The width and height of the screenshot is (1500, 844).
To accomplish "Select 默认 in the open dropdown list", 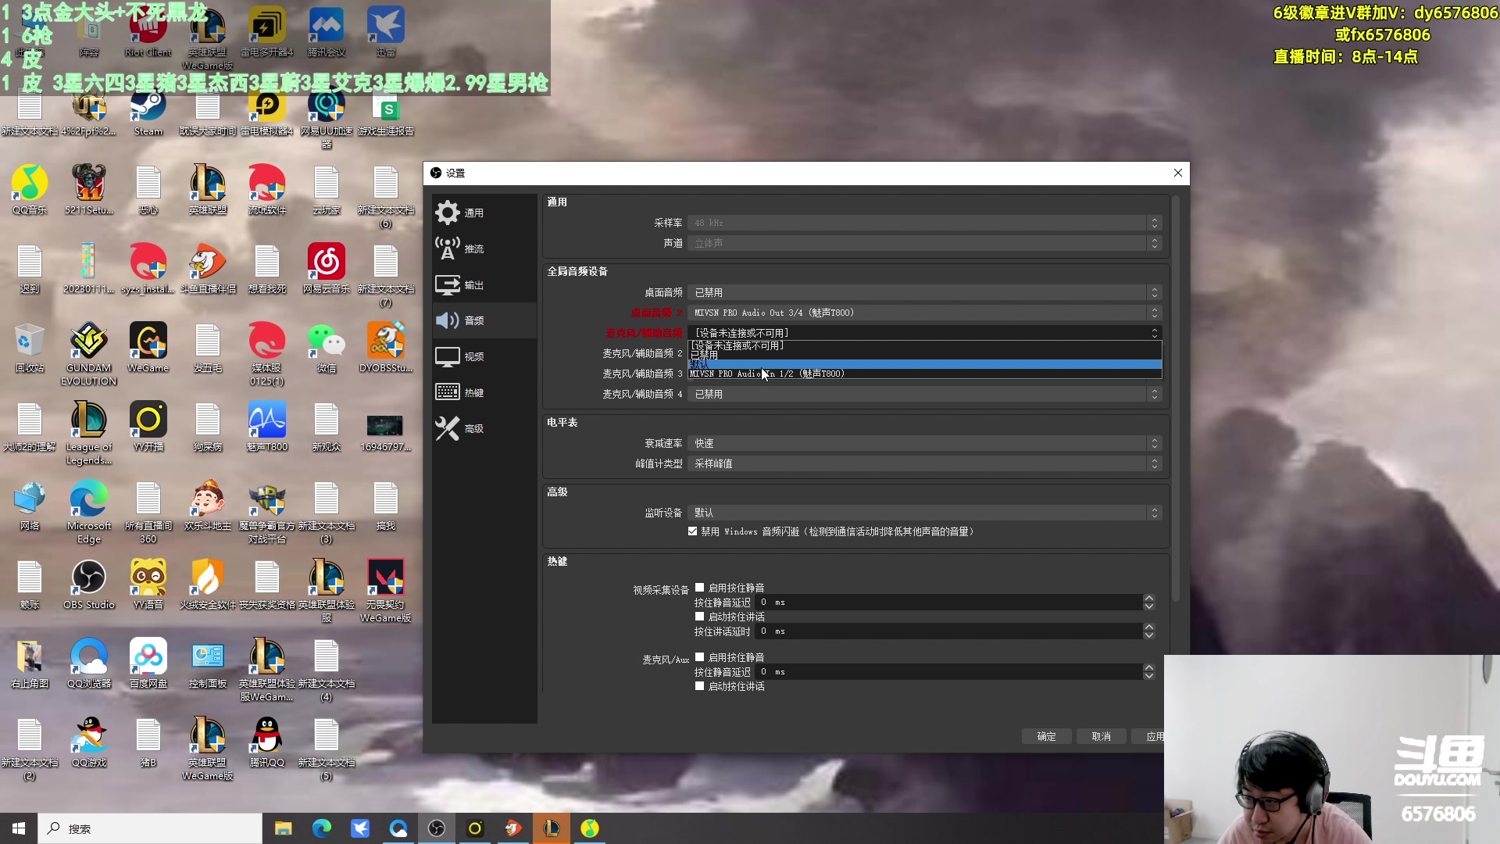I will [925, 364].
